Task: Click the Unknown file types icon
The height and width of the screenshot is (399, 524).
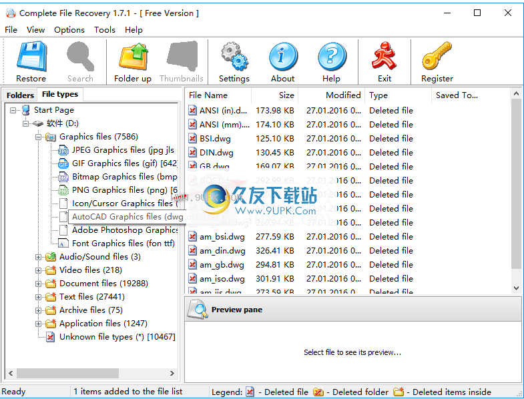Action: (51, 337)
